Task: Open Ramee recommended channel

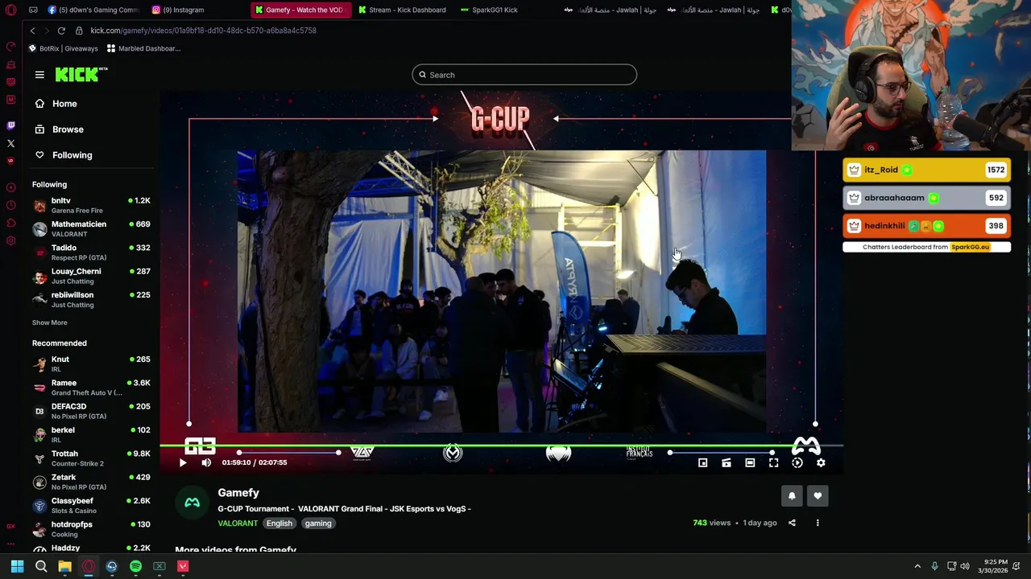Action: (x=91, y=388)
